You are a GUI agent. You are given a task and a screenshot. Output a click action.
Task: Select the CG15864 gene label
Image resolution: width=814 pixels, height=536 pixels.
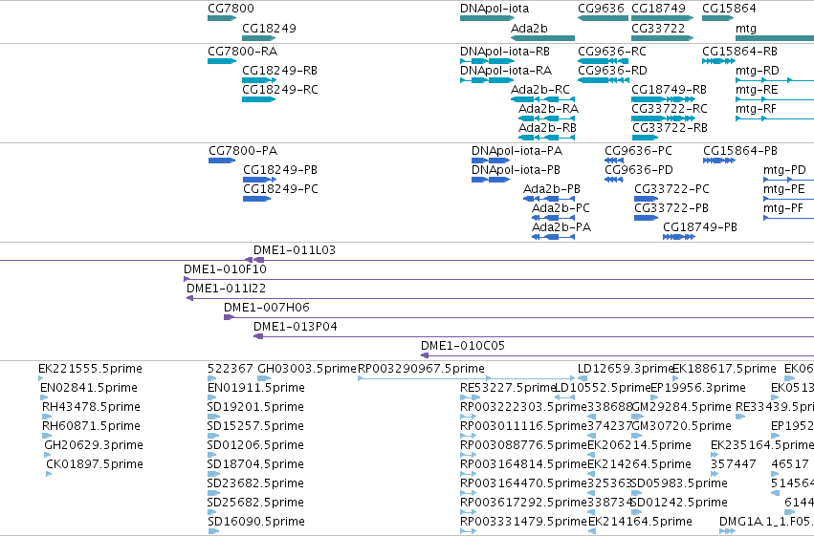click(x=729, y=9)
